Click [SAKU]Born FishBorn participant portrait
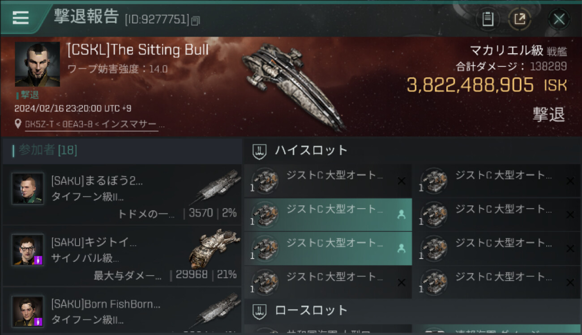This screenshot has width=582, height=335. [x=28, y=311]
